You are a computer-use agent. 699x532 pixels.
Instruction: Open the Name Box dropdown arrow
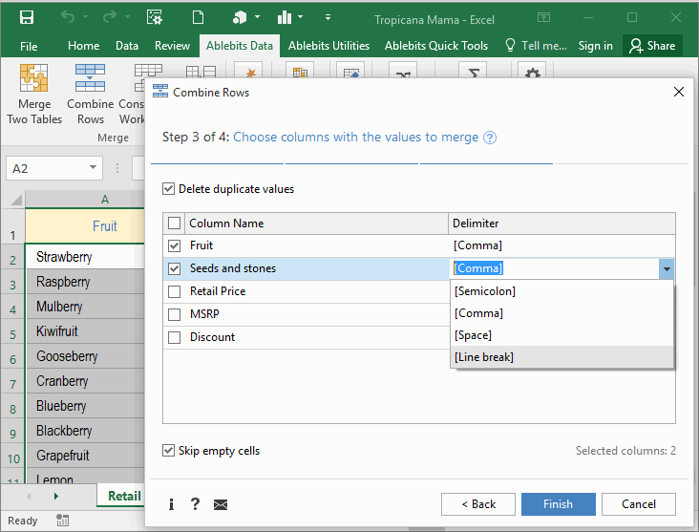(93, 168)
